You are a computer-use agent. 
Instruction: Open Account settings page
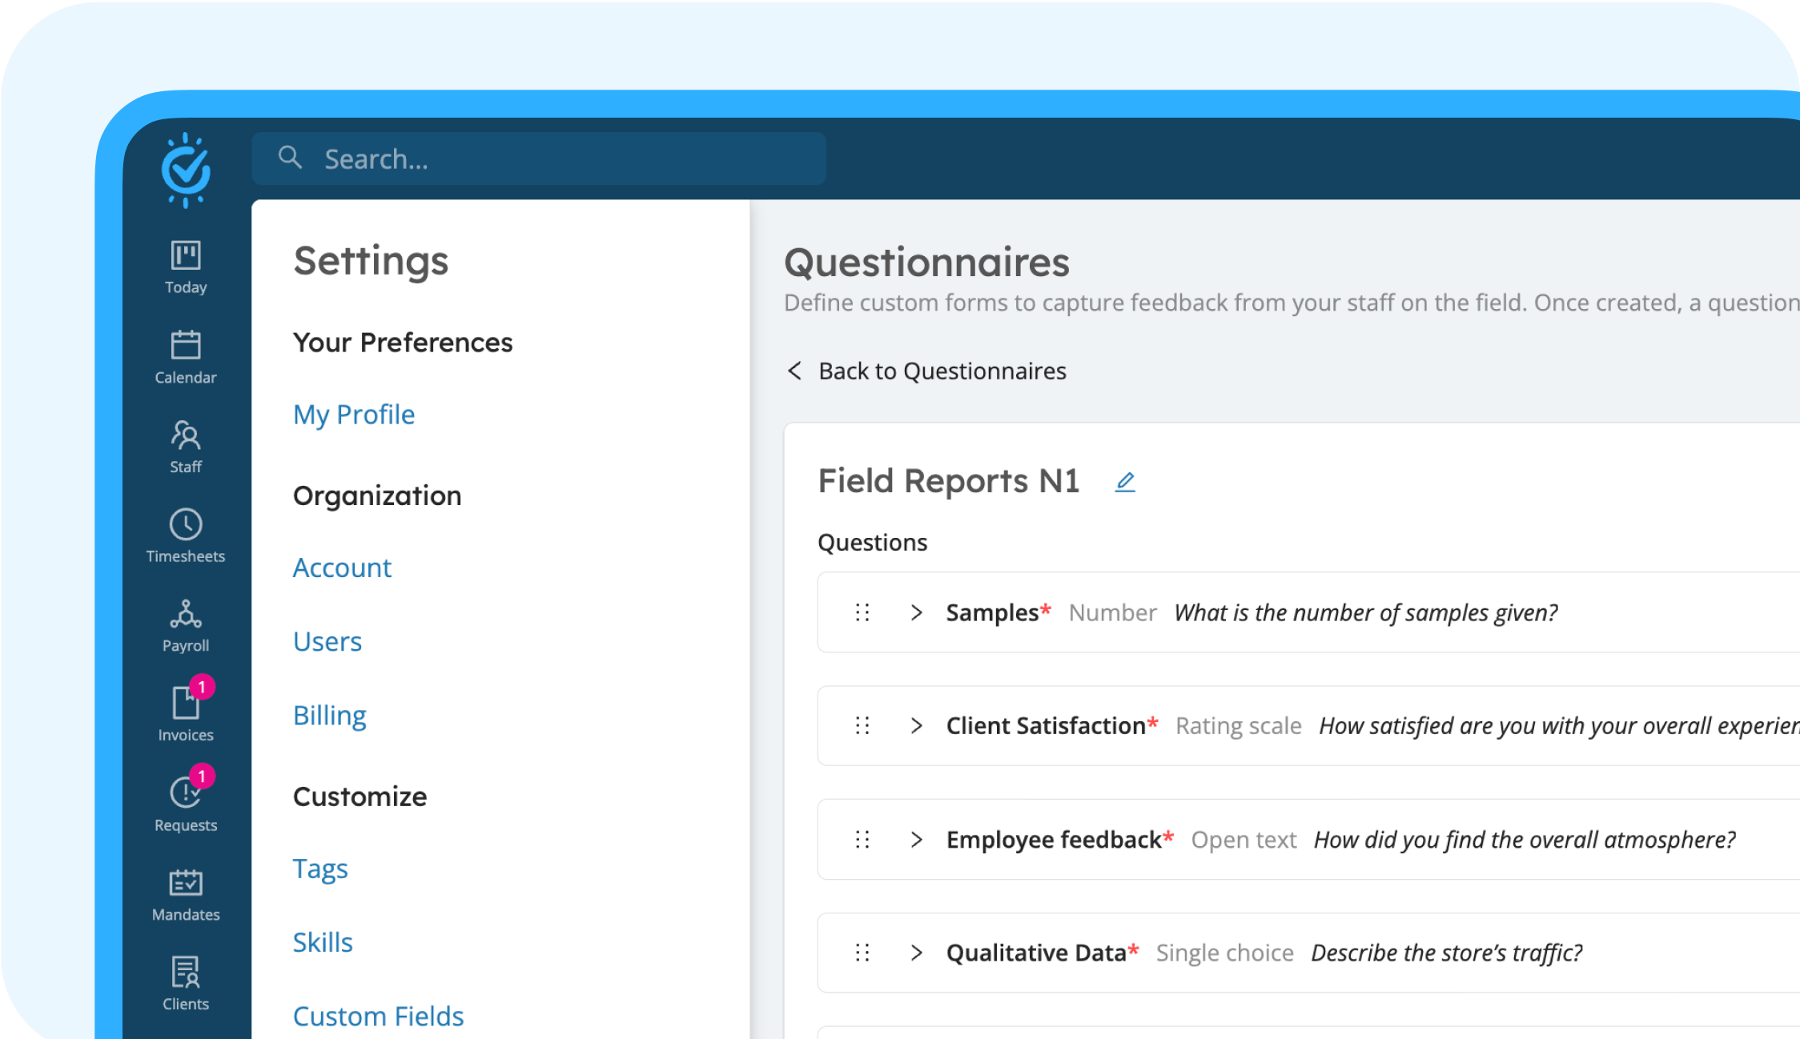coord(344,565)
